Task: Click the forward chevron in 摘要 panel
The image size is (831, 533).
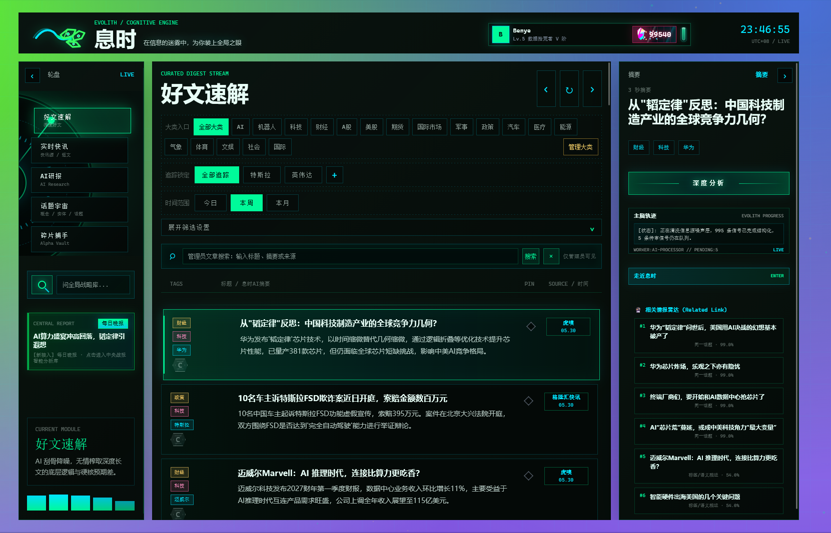Action: tap(785, 76)
